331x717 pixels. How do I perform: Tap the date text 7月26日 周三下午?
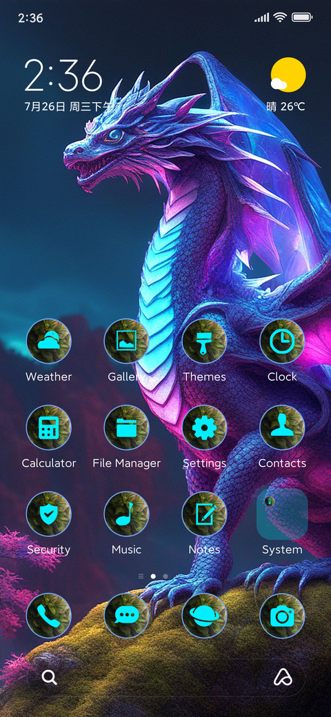click(68, 107)
